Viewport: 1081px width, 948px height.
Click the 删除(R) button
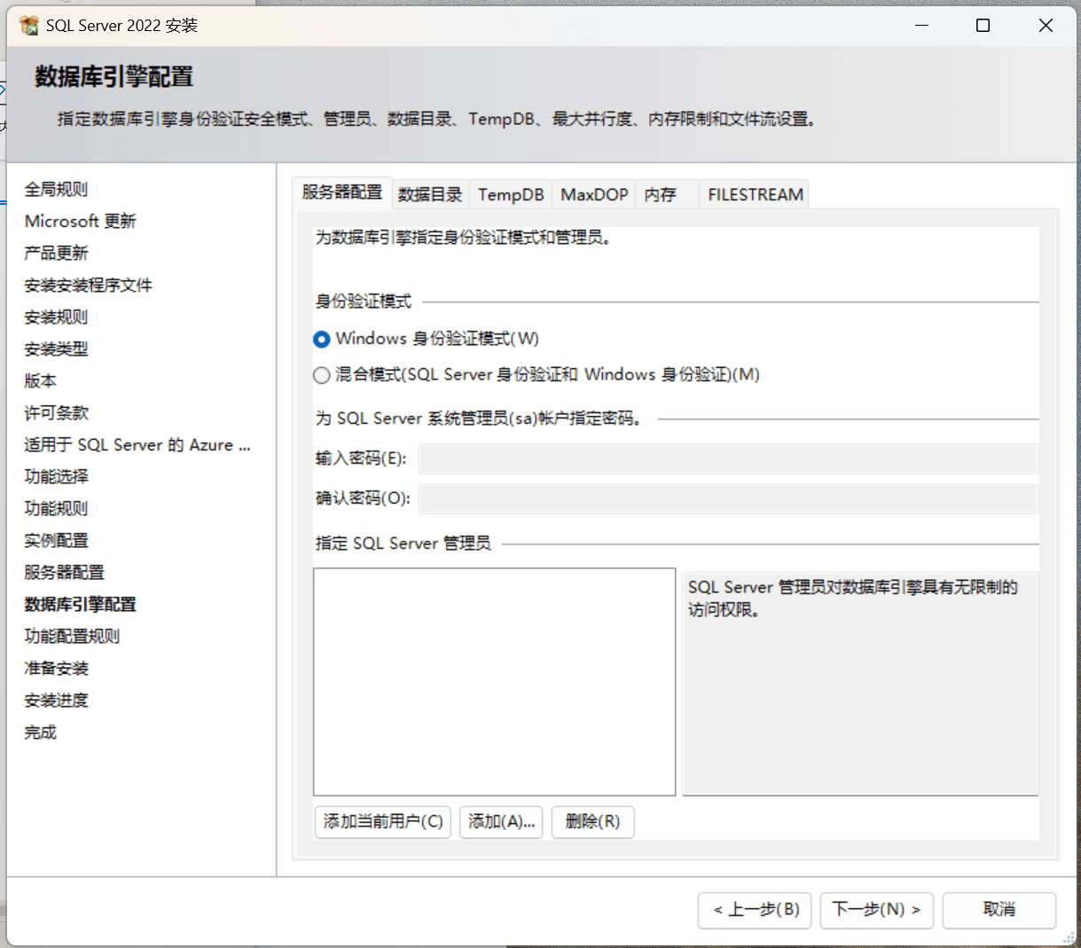coord(592,821)
